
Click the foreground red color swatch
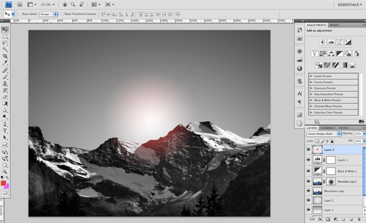[4, 183]
